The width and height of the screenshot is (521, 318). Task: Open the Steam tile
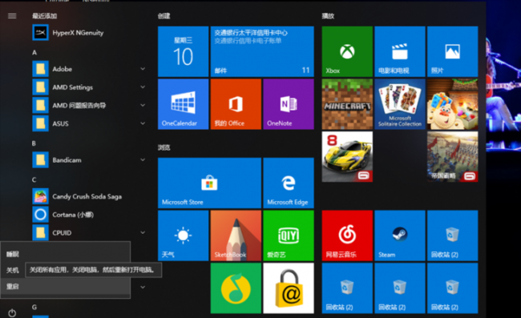pos(400,235)
